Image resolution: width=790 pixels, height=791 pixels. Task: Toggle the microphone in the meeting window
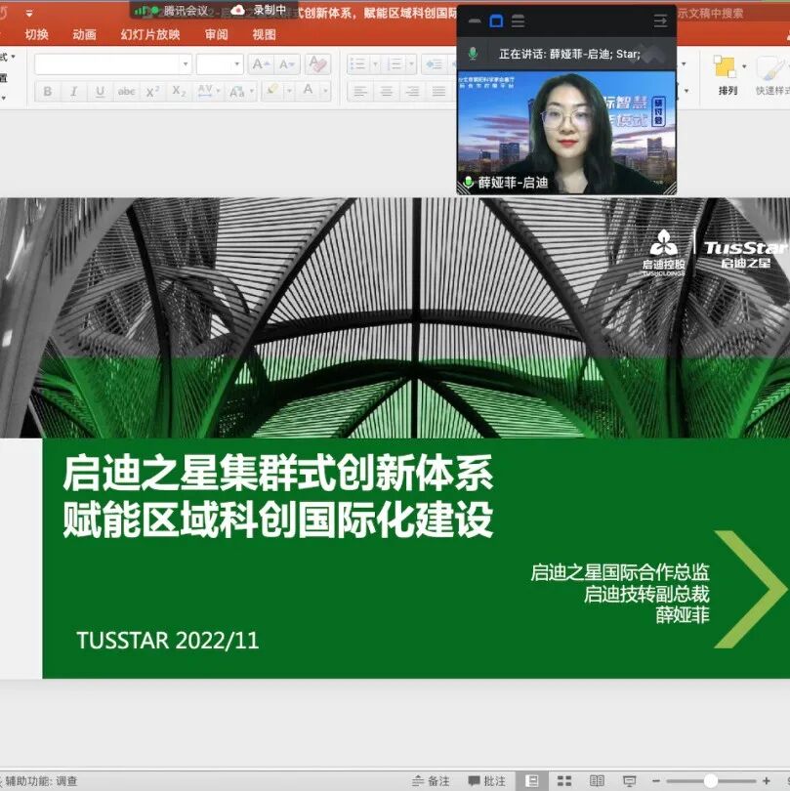pyautogui.click(x=473, y=54)
